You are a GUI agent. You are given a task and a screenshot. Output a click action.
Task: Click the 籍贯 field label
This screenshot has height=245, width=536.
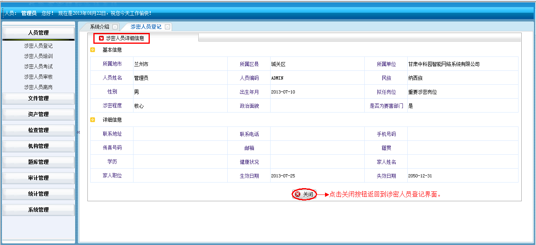click(x=387, y=148)
